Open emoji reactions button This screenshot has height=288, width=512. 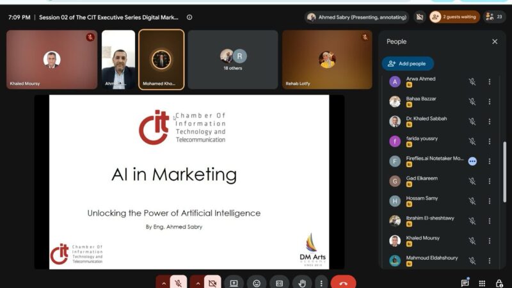click(257, 283)
